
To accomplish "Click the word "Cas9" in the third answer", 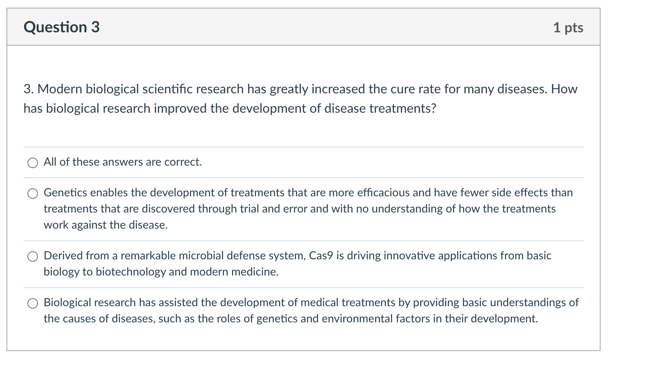I will (321, 256).
